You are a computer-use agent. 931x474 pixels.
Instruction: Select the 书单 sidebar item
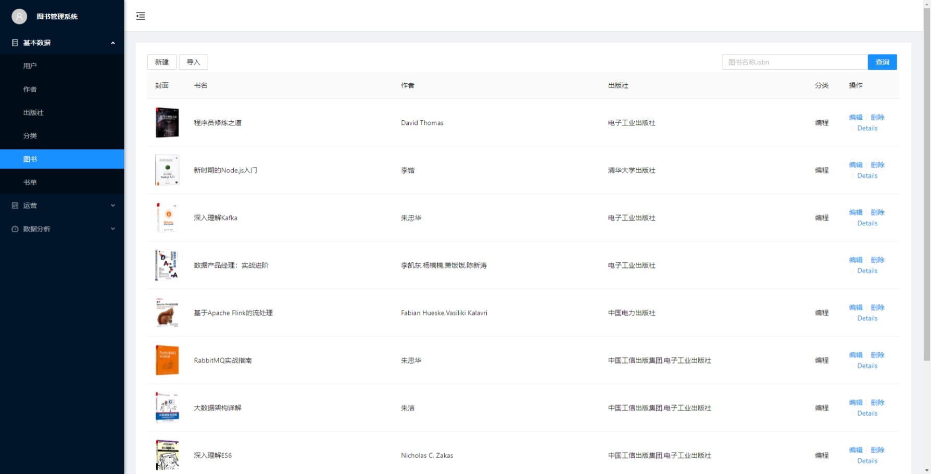tap(30, 182)
